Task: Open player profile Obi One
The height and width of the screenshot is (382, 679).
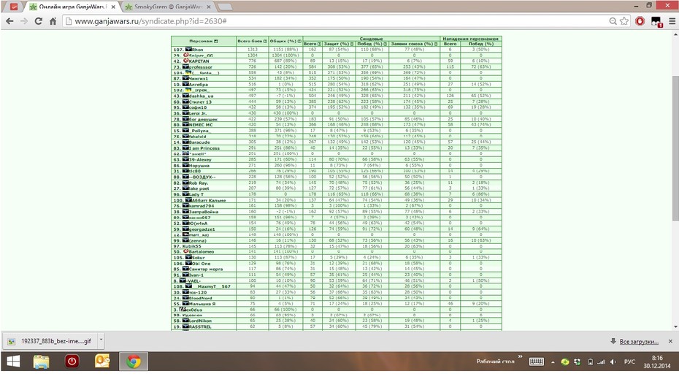Action: click(201, 264)
